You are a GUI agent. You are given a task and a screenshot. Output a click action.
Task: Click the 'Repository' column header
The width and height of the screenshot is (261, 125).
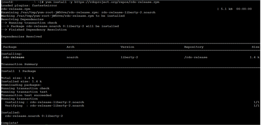point(194,47)
